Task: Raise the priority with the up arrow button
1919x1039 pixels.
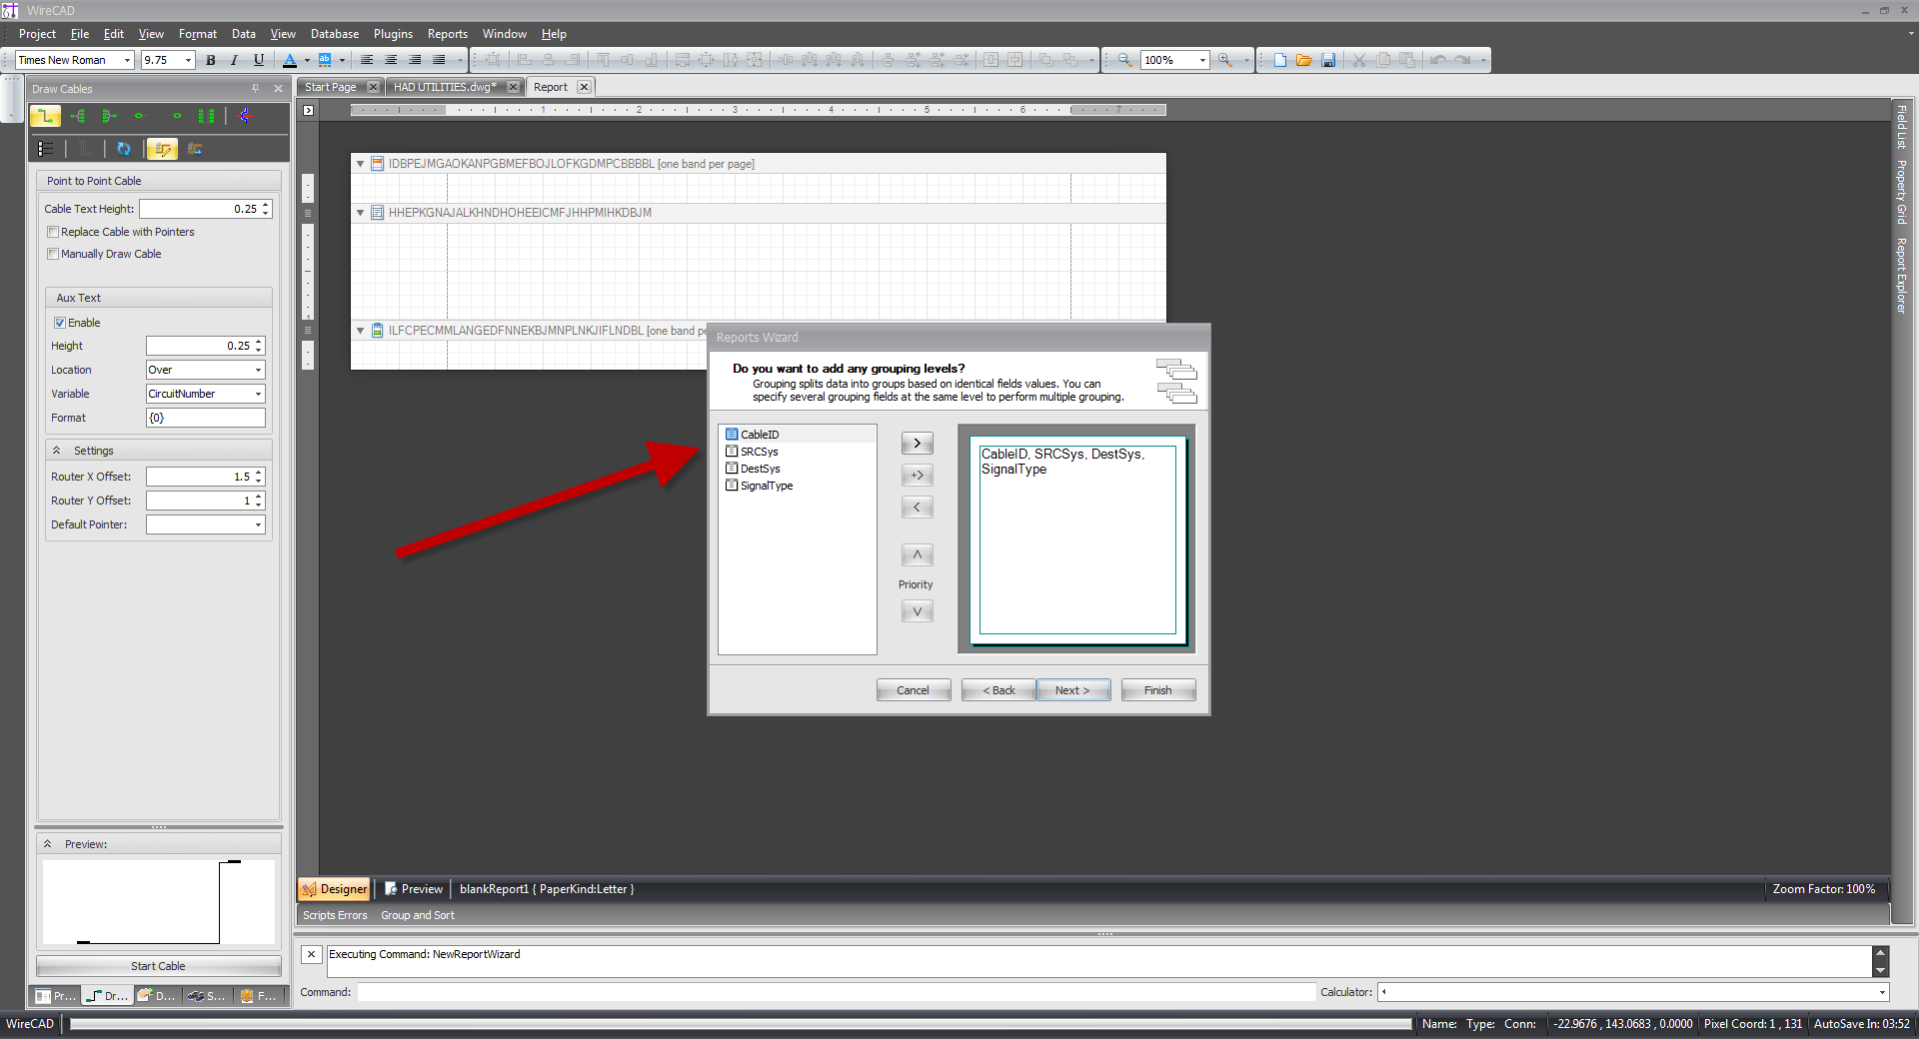Action: click(x=918, y=554)
